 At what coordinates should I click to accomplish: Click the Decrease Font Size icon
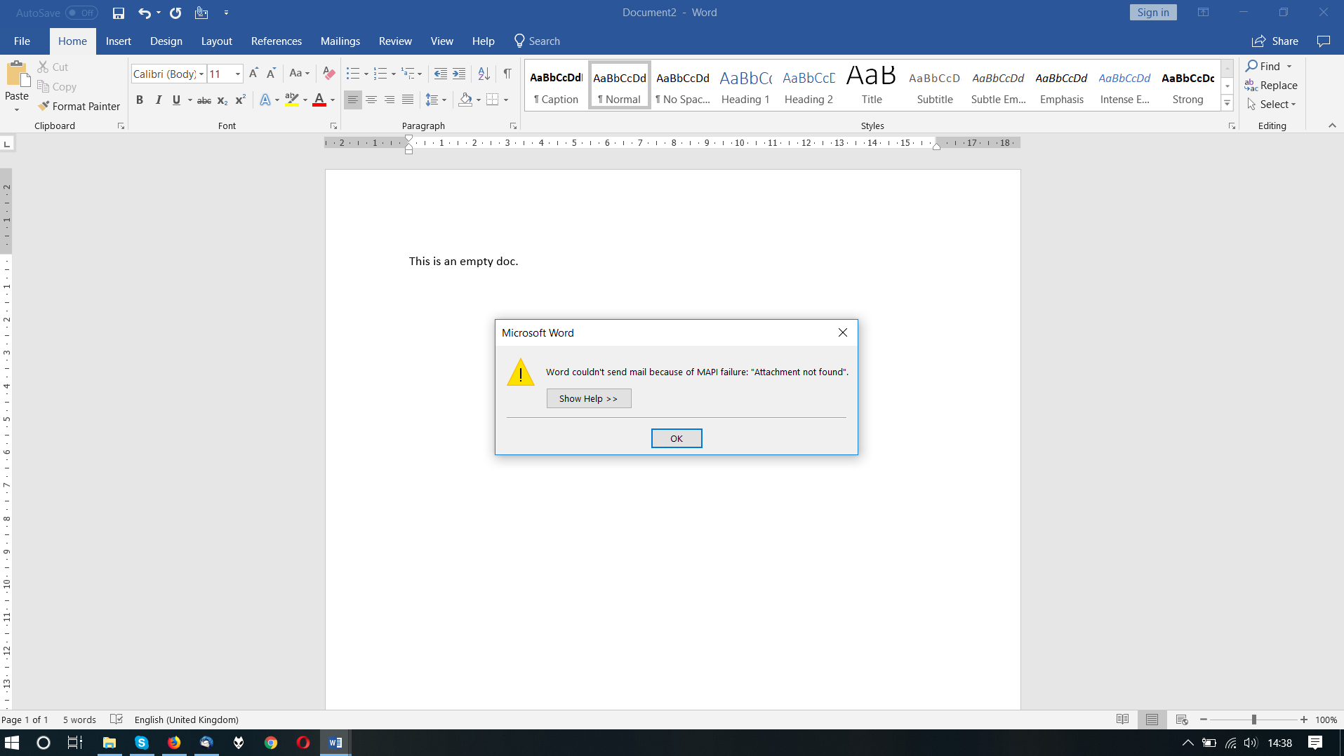[x=271, y=73]
